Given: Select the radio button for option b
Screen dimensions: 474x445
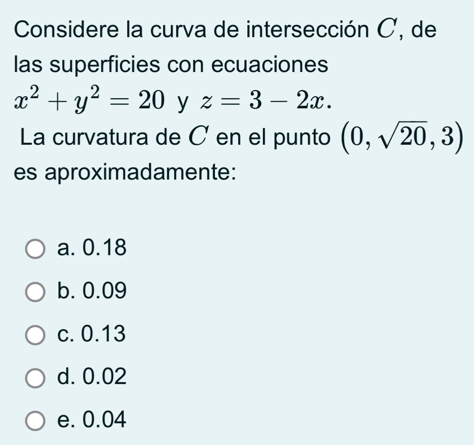Looking at the screenshot, I should tap(36, 292).
